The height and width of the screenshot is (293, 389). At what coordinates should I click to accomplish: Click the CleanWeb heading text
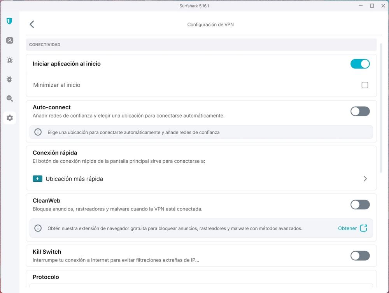pyautogui.click(x=46, y=200)
